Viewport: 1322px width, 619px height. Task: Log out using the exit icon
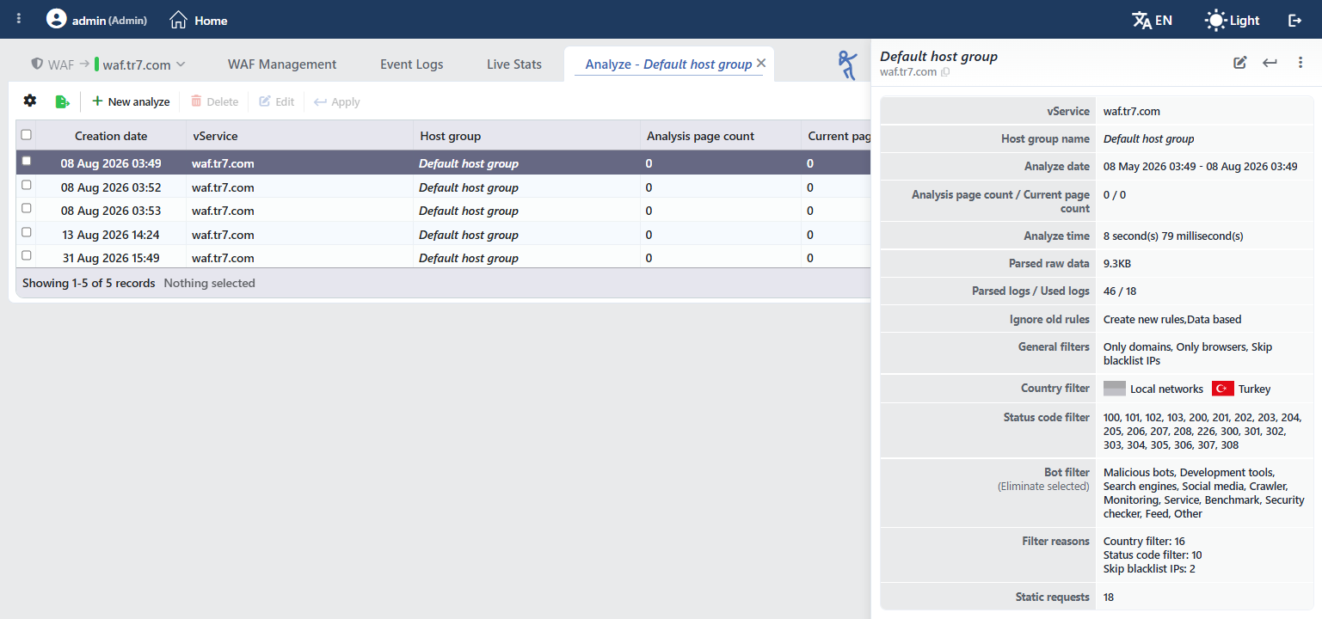[x=1295, y=20]
